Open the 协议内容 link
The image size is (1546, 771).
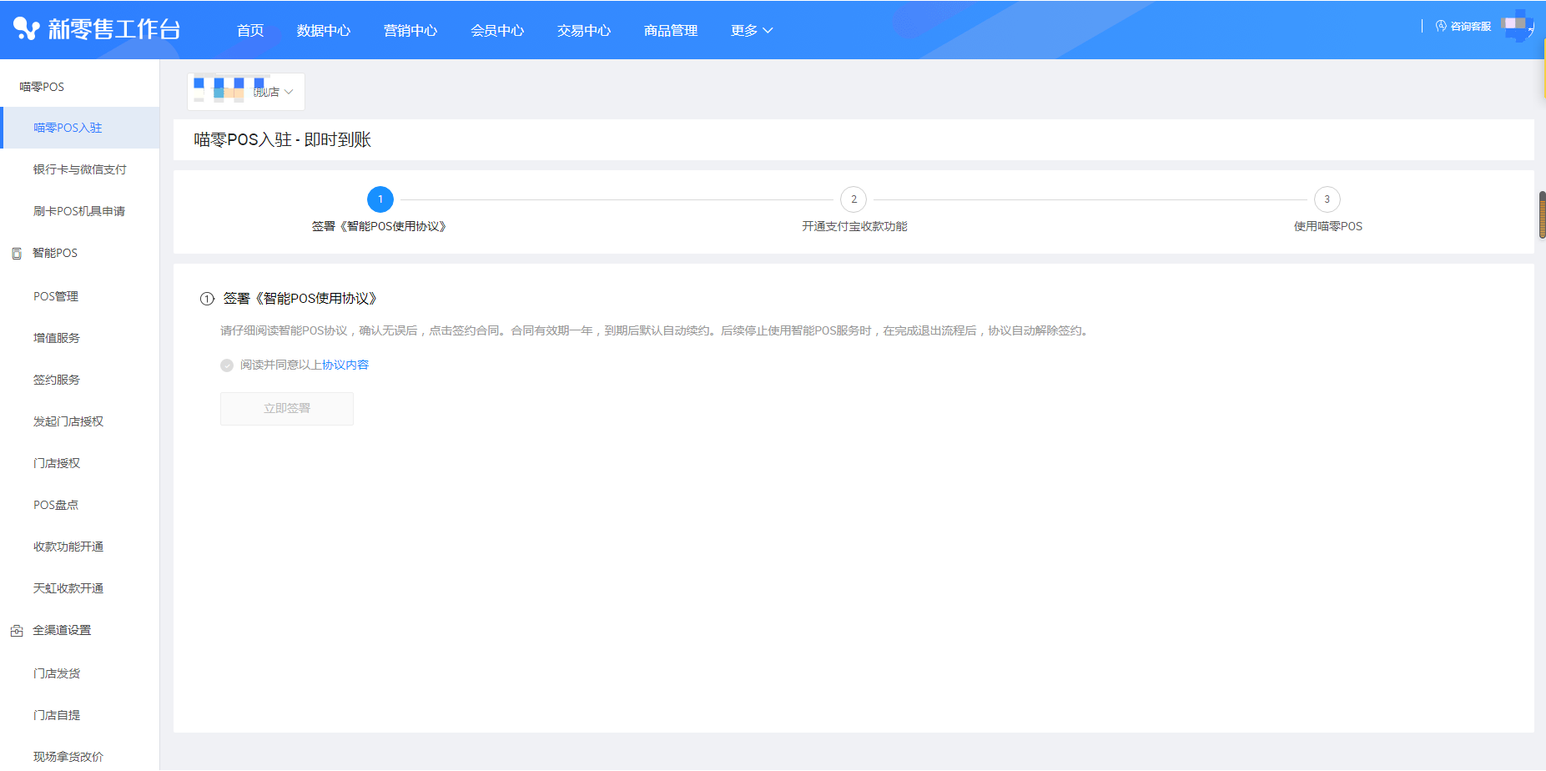pos(345,365)
